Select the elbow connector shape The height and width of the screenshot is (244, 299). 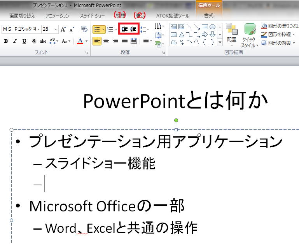pyautogui.click(x=189, y=35)
